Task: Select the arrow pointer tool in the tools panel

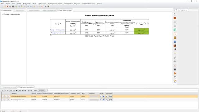Action: [175, 14]
